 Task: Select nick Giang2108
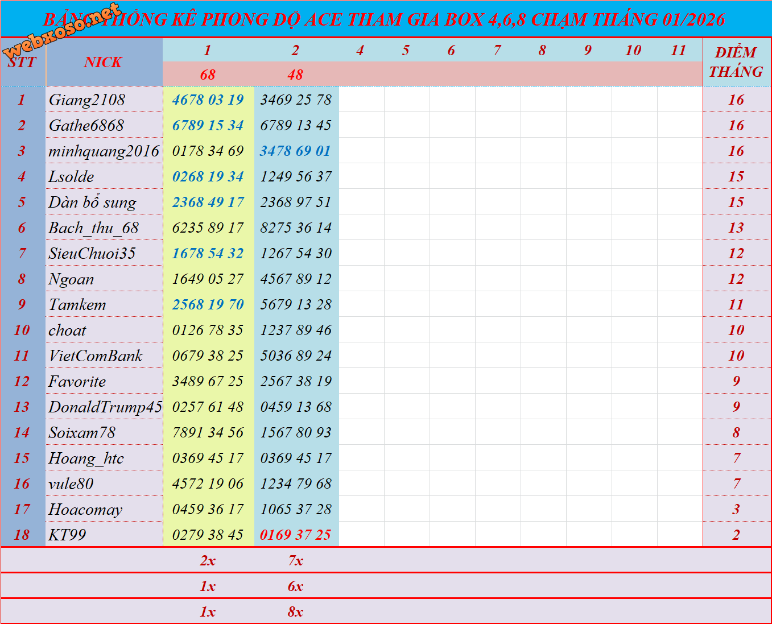87,100
